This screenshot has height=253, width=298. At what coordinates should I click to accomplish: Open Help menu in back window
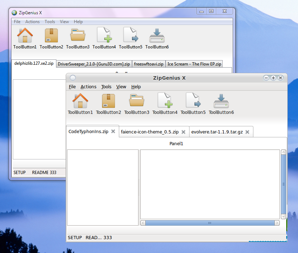tap(78, 22)
